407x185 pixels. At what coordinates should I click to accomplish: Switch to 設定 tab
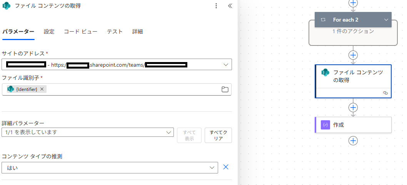[x=49, y=32]
